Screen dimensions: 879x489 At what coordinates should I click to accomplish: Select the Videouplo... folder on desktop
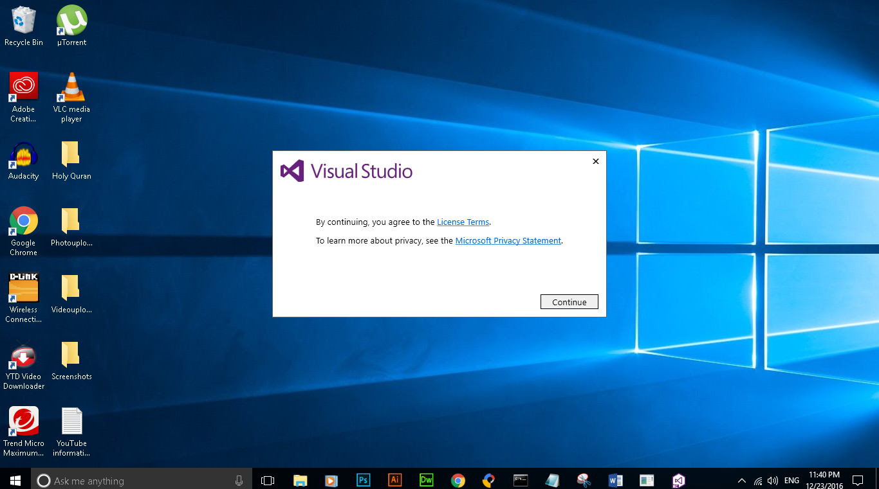click(71, 294)
